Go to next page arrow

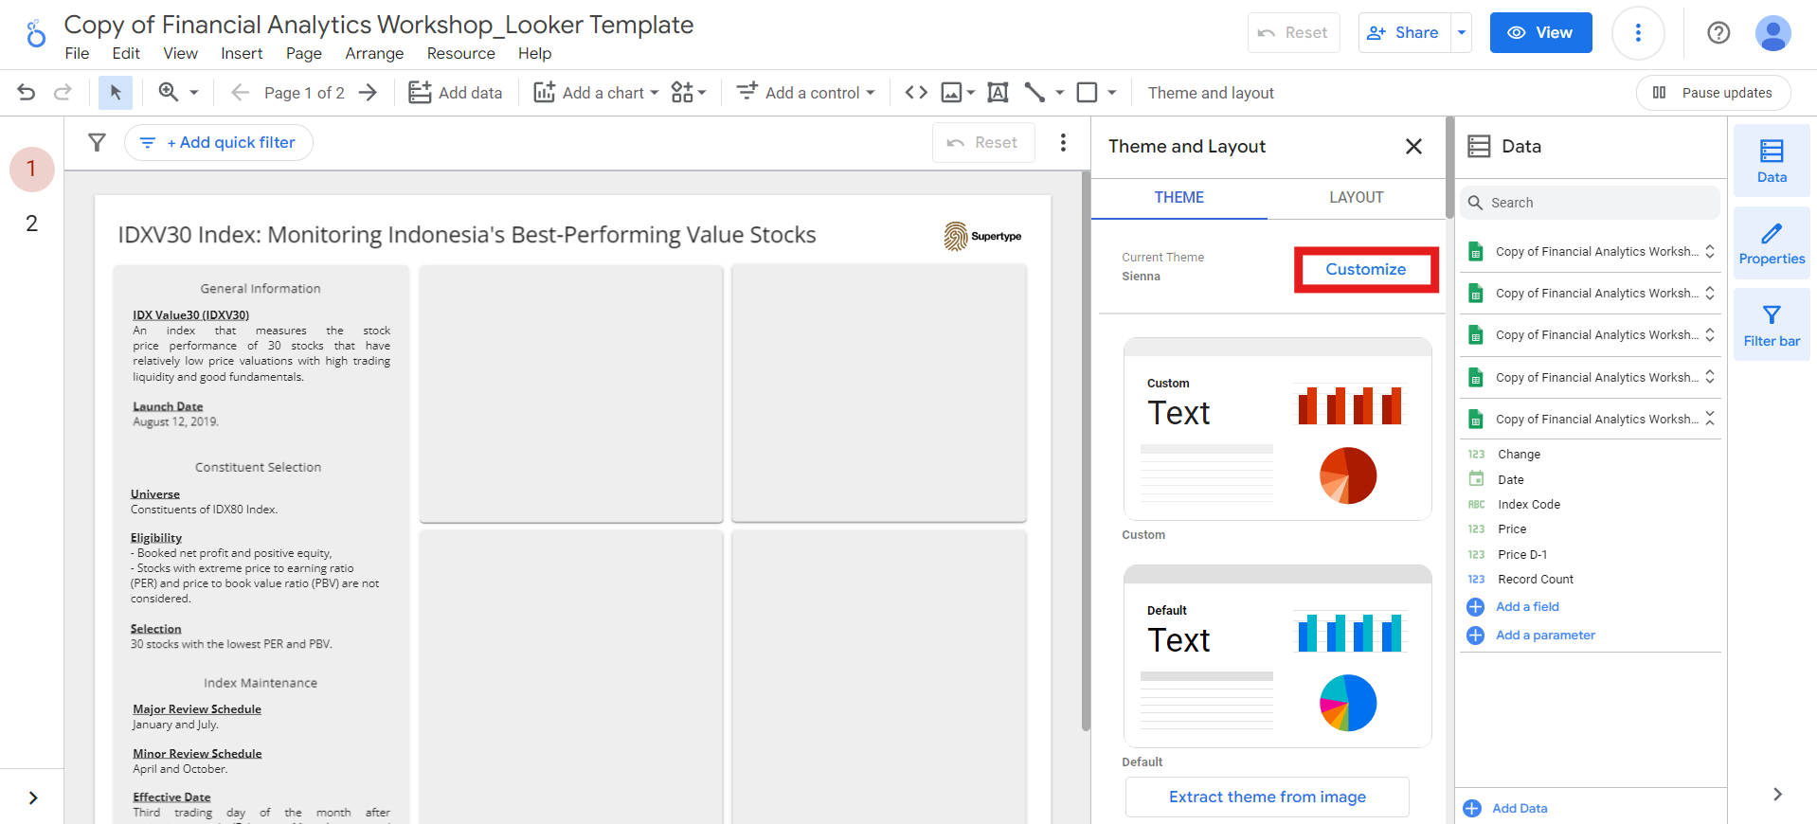(368, 93)
